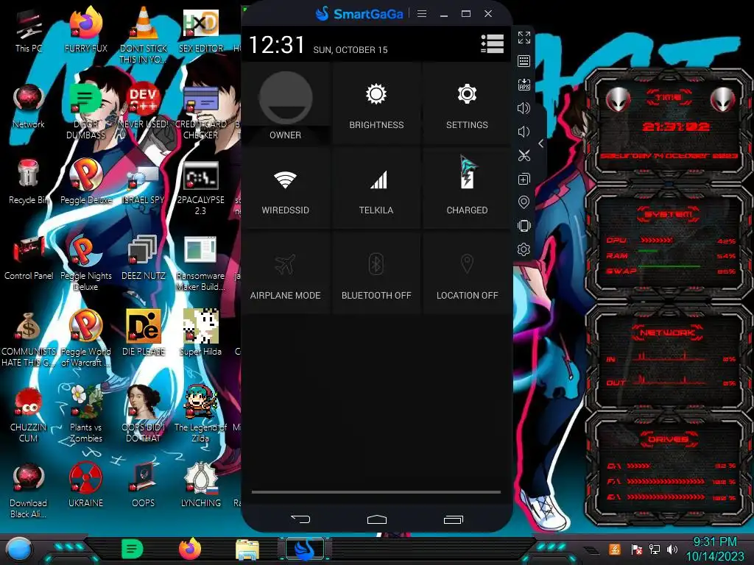Select The Legend of Zilda shortcut
Screen dimensions: 754x565
pos(201,413)
